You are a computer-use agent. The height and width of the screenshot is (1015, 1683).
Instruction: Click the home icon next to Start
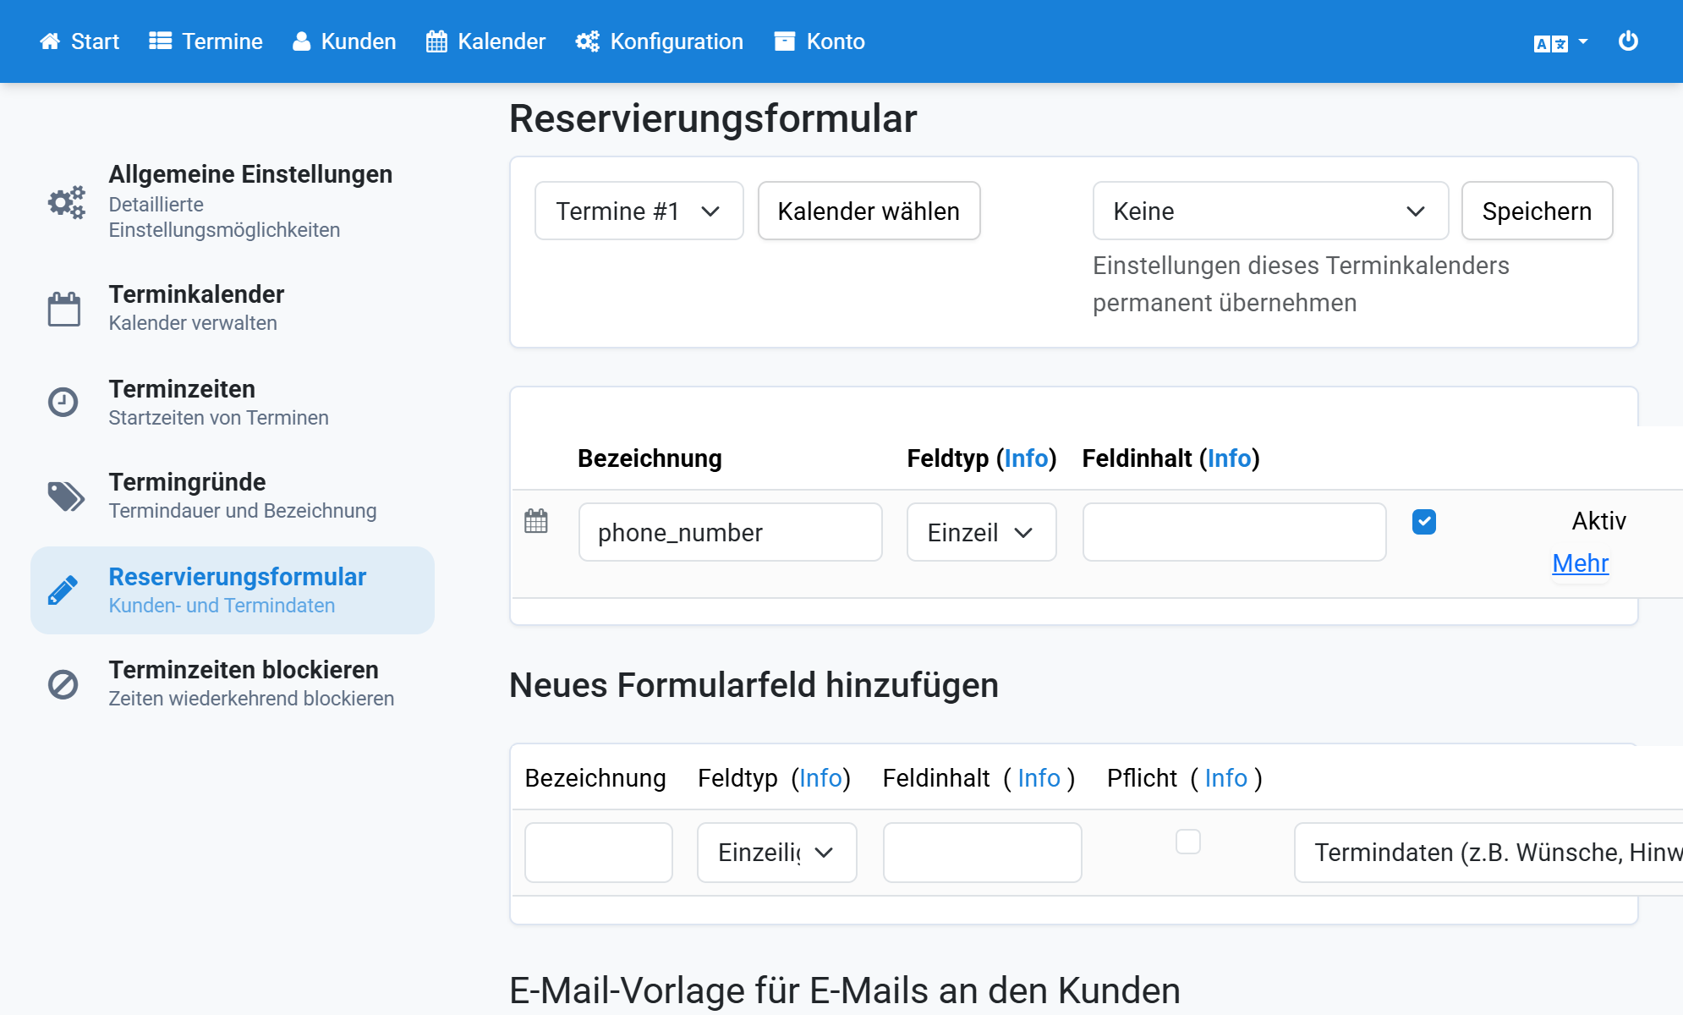(x=50, y=41)
